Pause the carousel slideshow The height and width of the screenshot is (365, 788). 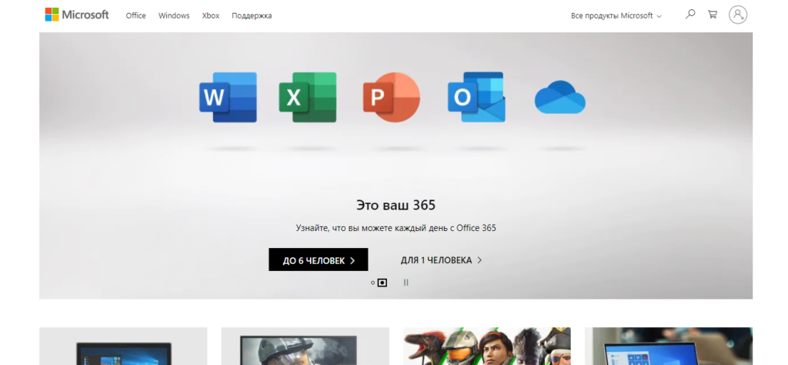coord(406,283)
